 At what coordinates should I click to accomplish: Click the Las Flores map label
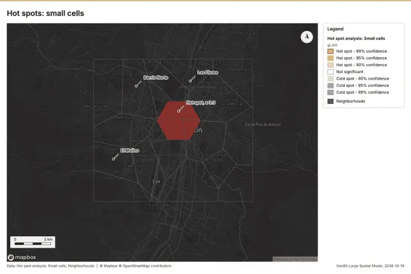point(207,73)
